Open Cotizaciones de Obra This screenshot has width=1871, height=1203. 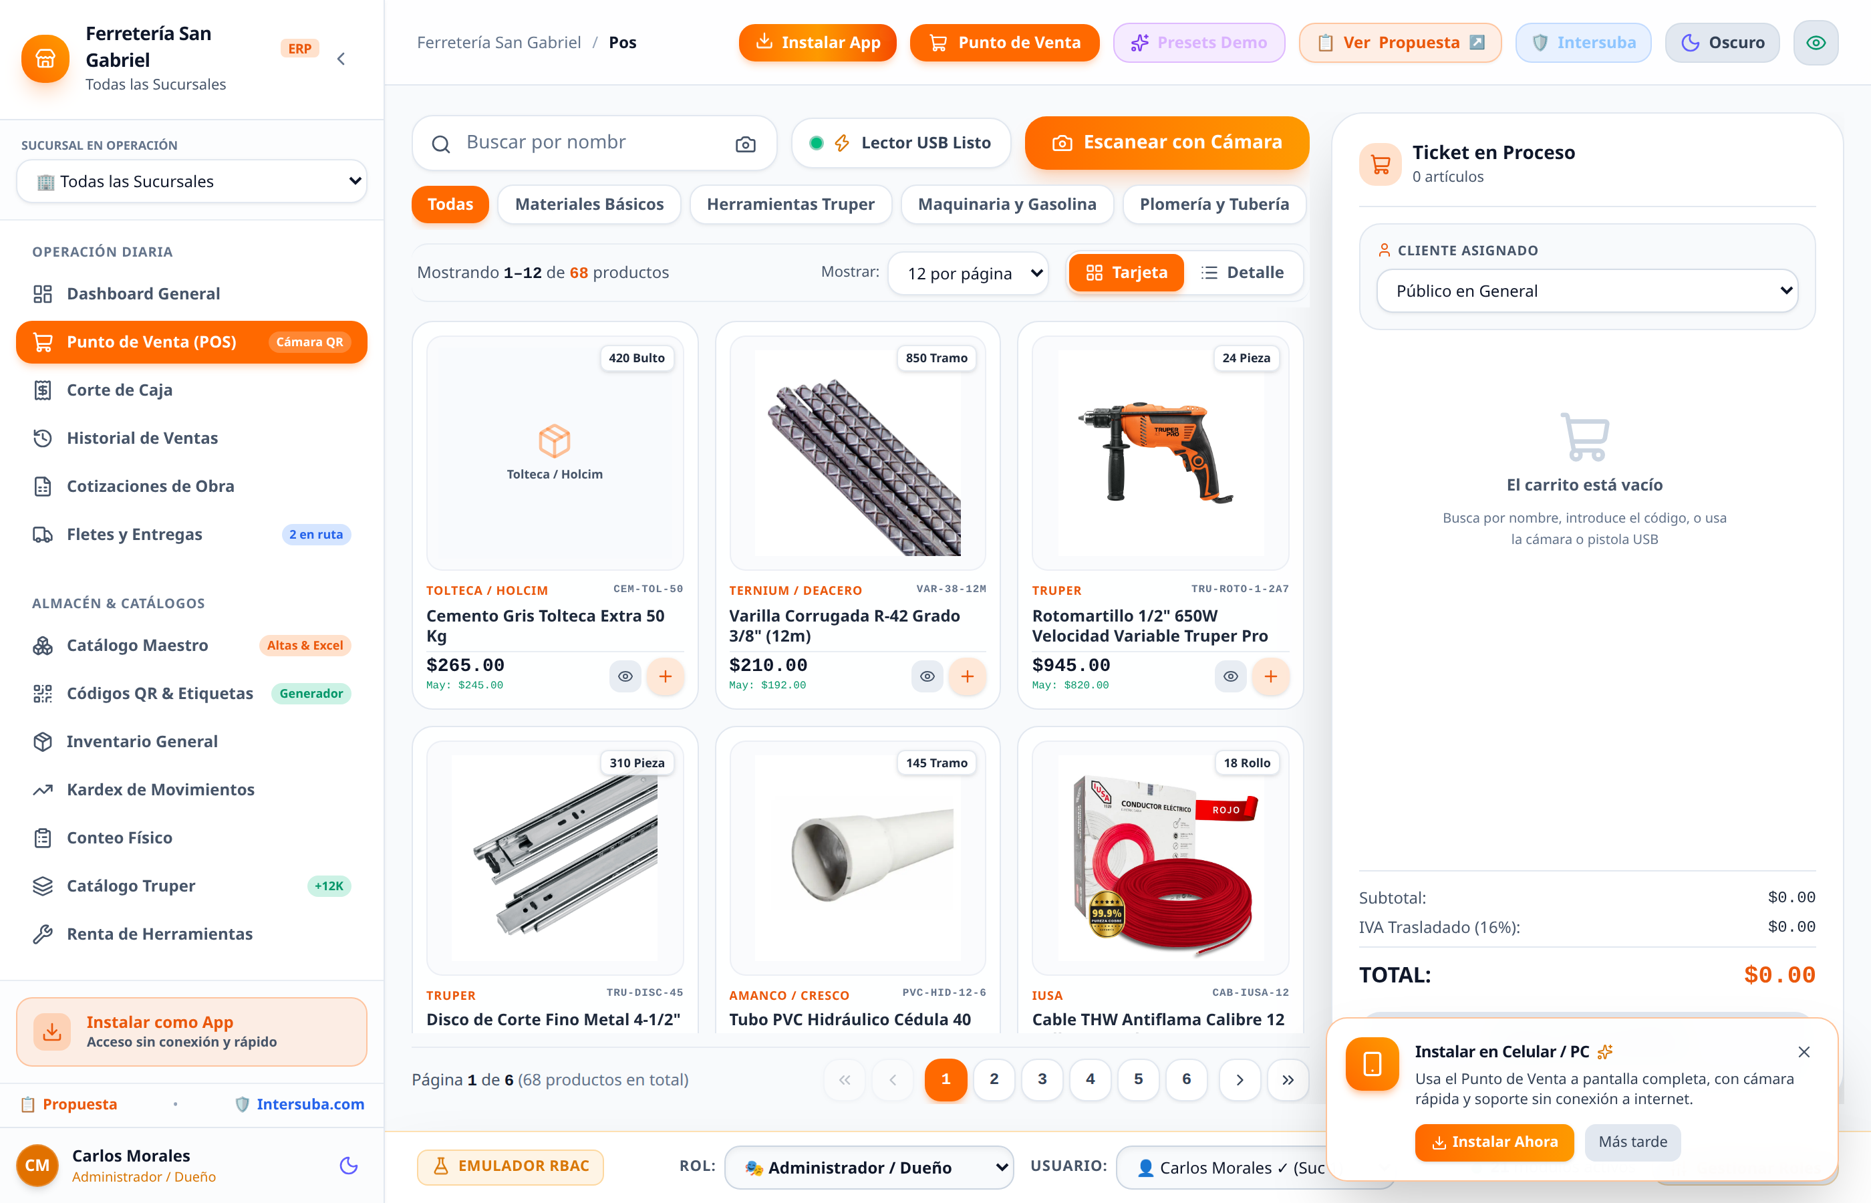pos(191,486)
